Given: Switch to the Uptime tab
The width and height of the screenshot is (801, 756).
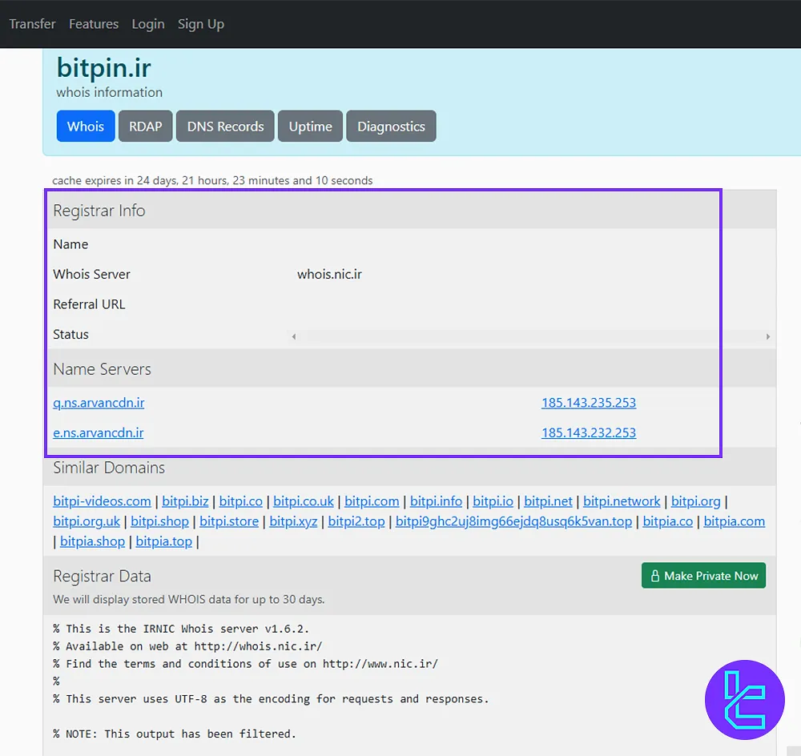Looking at the screenshot, I should point(310,126).
